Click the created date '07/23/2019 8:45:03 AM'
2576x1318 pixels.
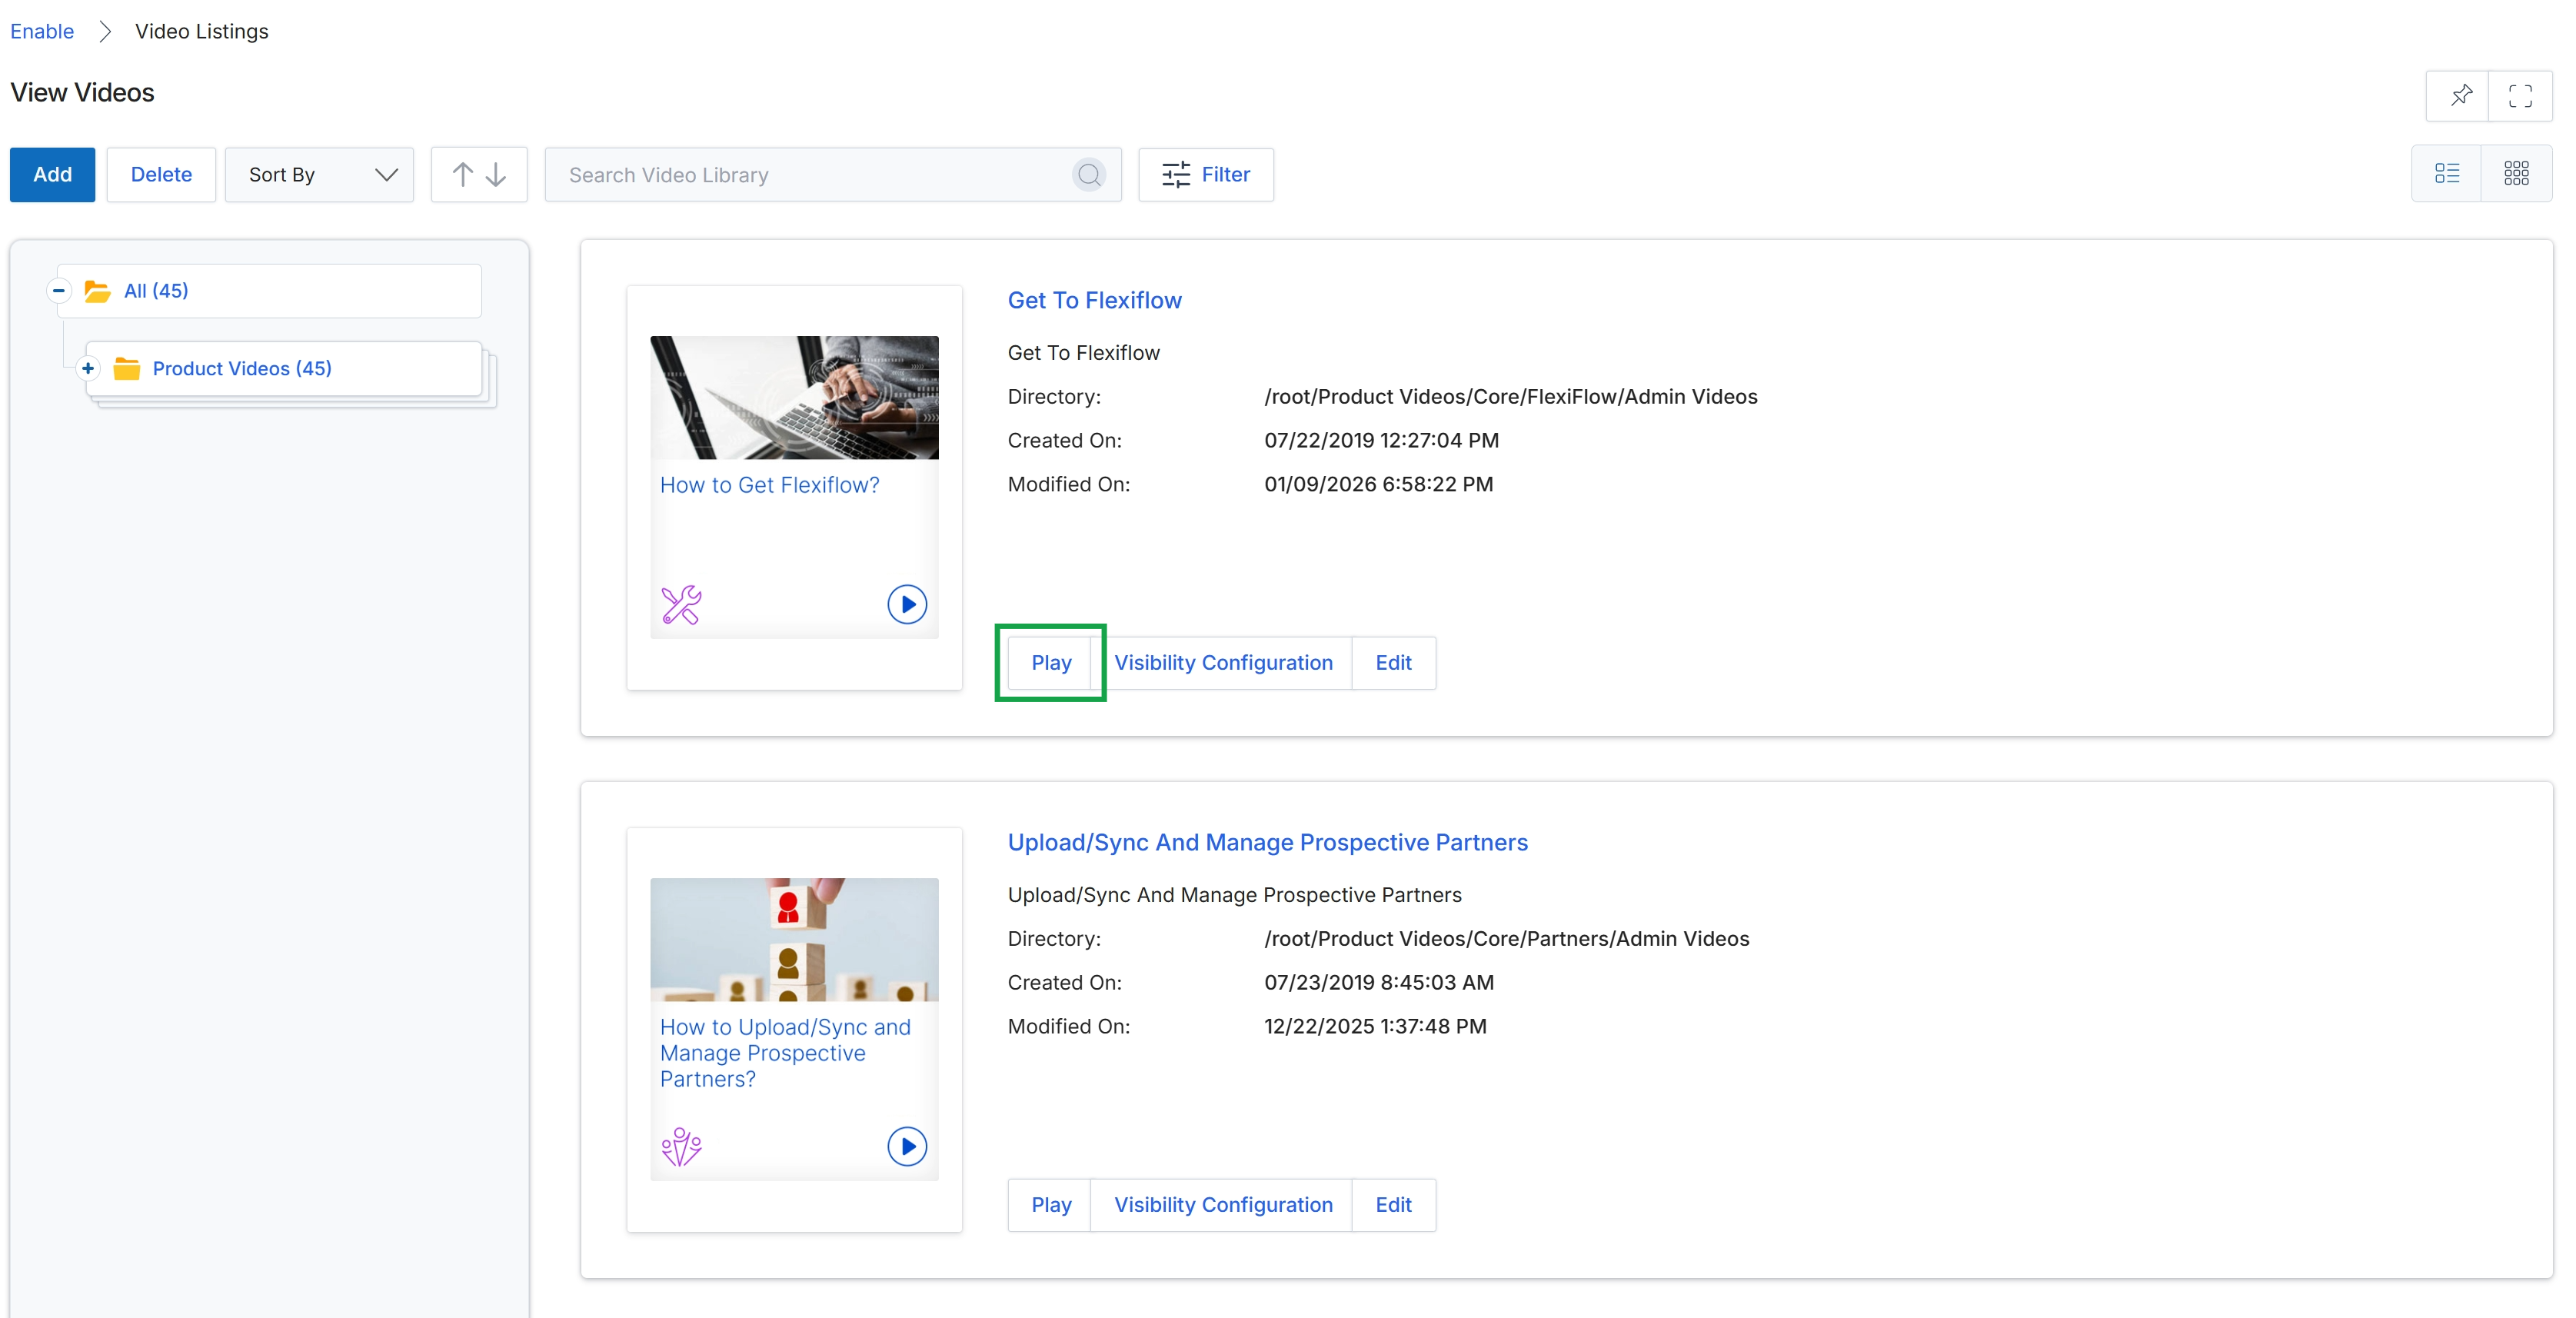click(x=1378, y=983)
